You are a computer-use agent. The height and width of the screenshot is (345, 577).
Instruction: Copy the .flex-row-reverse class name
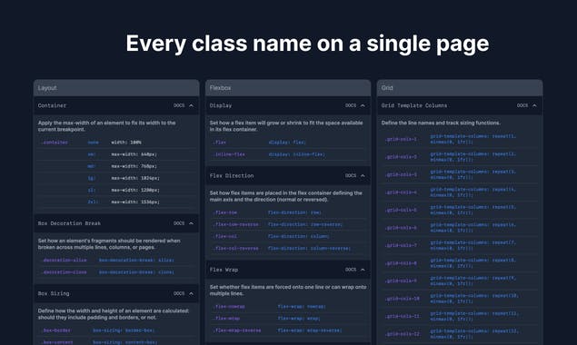[x=235, y=224]
